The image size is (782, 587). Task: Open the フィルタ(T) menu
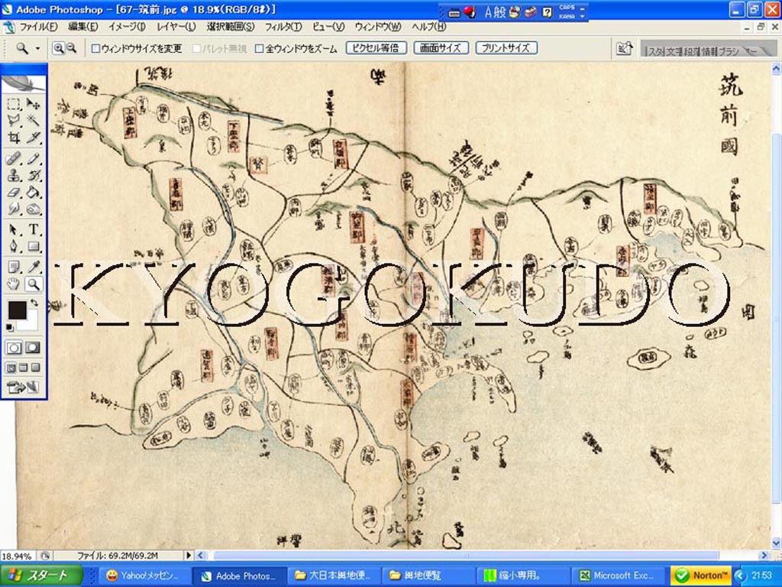click(x=283, y=27)
